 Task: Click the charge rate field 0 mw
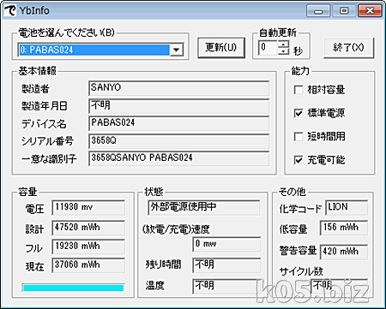pyautogui.click(x=226, y=244)
